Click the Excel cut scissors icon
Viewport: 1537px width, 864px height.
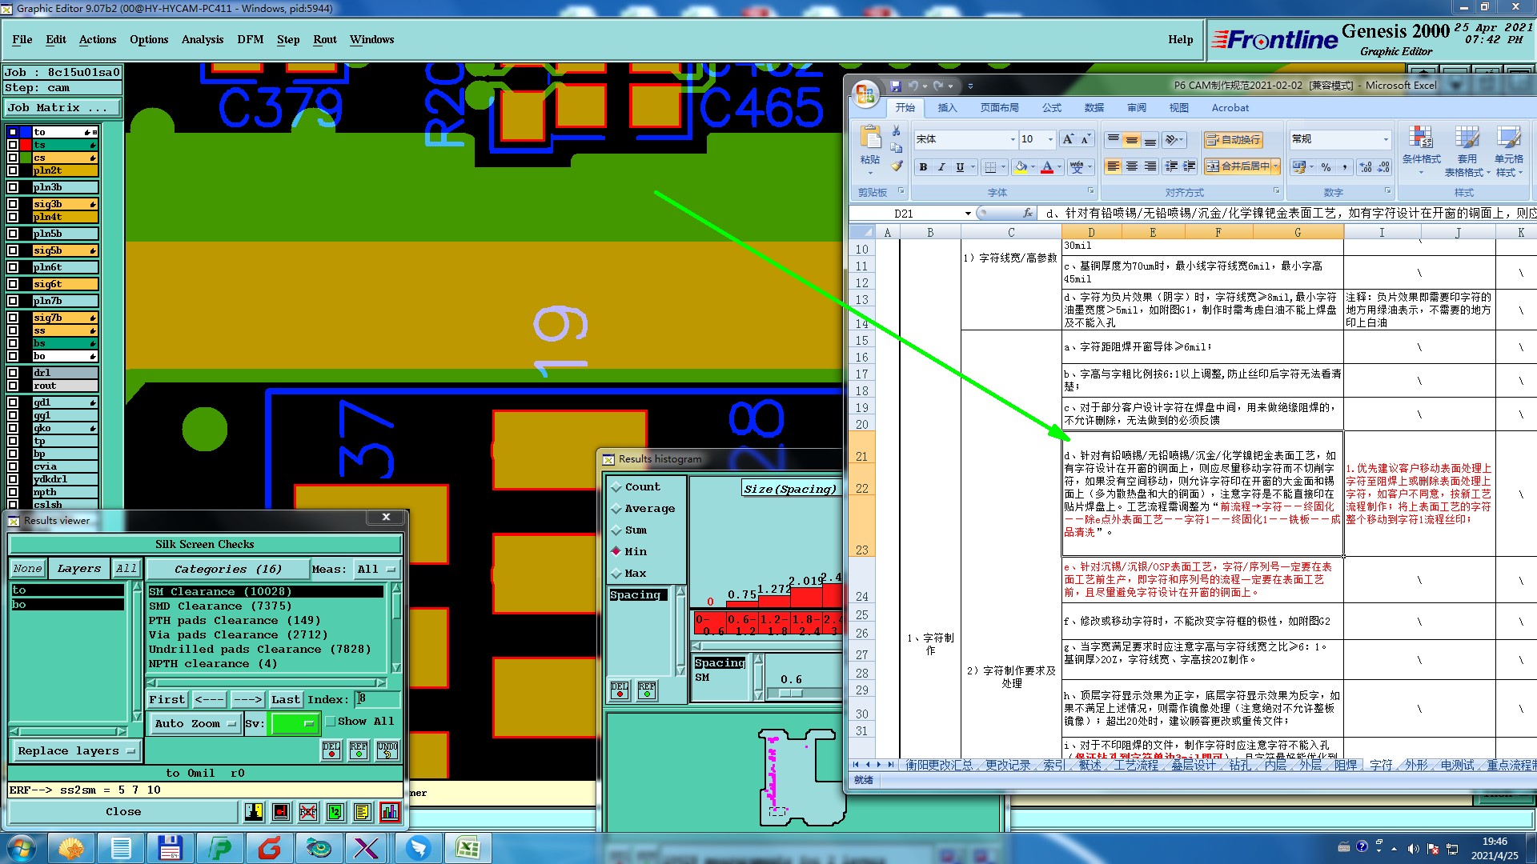(897, 131)
